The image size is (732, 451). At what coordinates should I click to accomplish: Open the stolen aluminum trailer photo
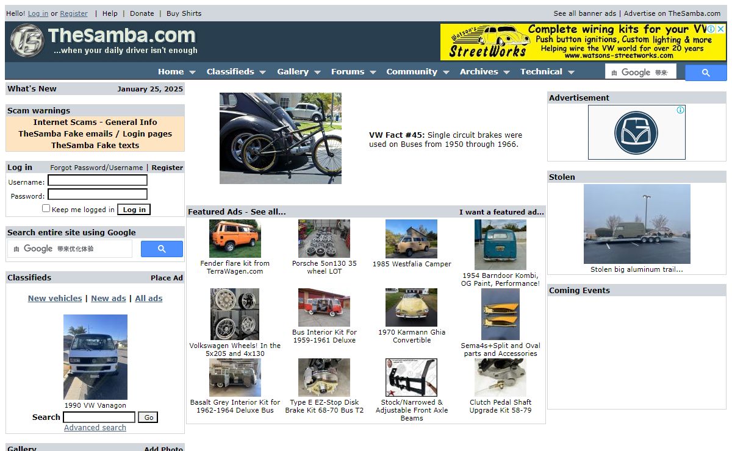[637, 224]
